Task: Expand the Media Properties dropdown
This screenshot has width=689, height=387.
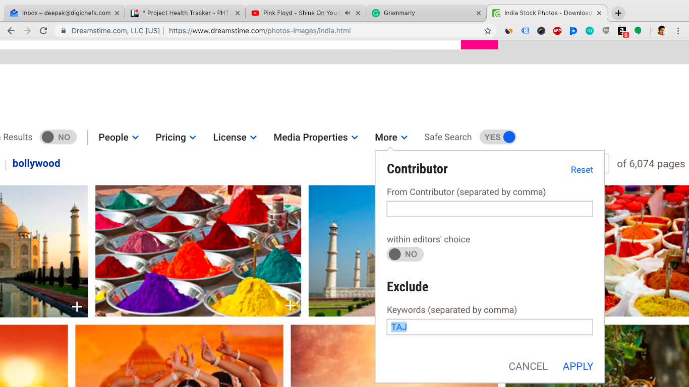Action: (x=316, y=137)
